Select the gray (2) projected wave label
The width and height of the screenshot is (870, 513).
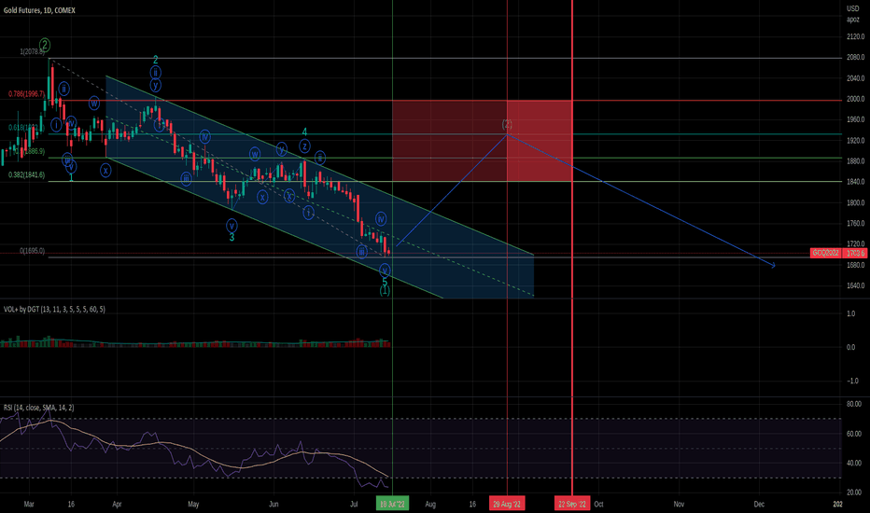tap(507, 124)
